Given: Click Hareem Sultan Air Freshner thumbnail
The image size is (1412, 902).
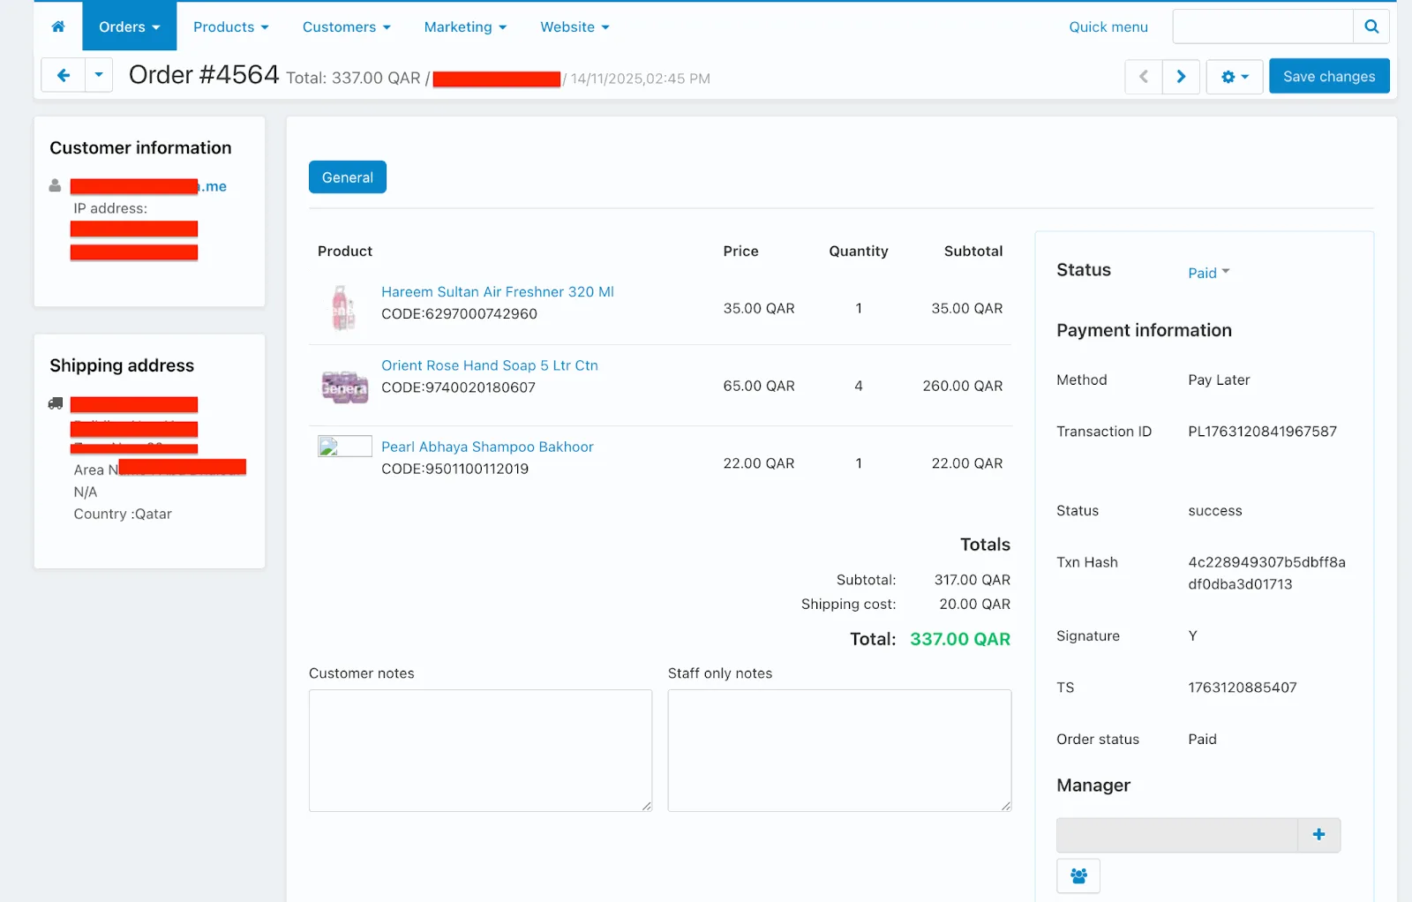Looking at the screenshot, I should click(343, 307).
